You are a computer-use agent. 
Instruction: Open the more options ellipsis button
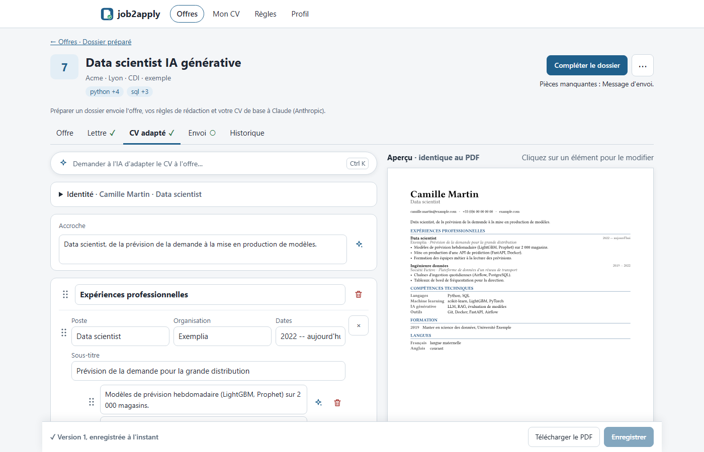(x=643, y=65)
